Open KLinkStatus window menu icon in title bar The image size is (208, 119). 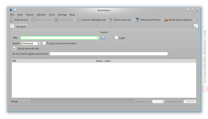[x=11, y=10]
